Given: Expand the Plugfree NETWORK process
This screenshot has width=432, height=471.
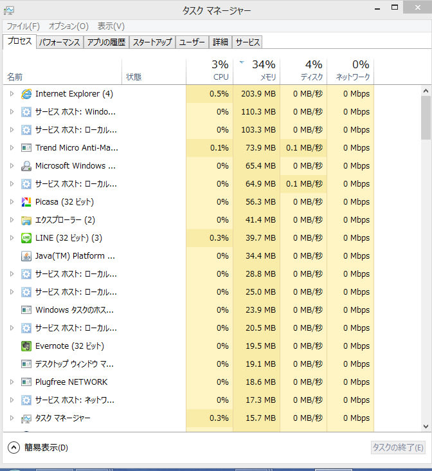Looking at the screenshot, I should click(12, 382).
